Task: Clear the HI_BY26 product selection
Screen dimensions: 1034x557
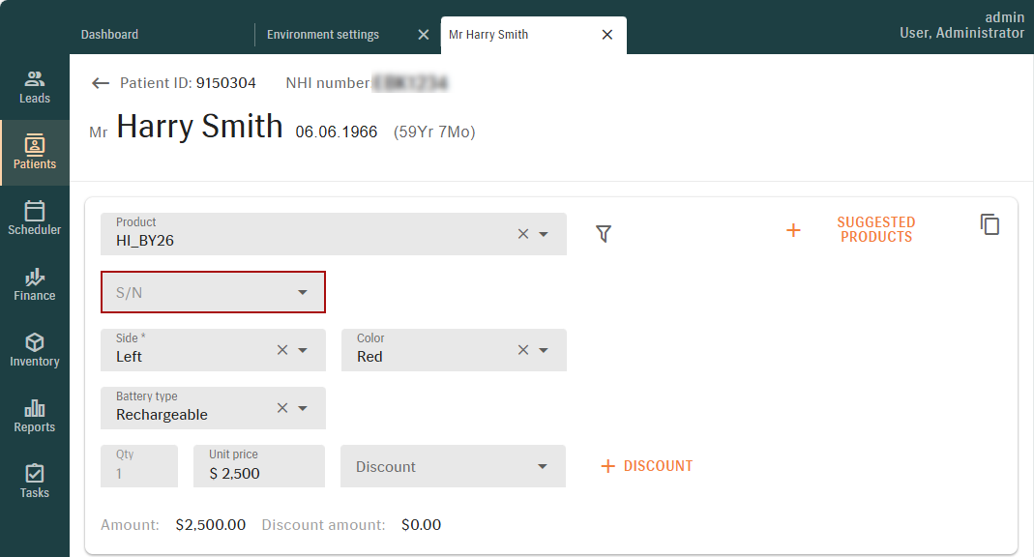Action: (x=523, y=234)
